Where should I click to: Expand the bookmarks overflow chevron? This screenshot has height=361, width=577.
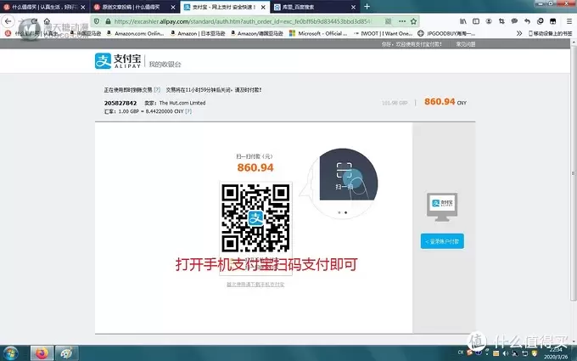[519, 33]
